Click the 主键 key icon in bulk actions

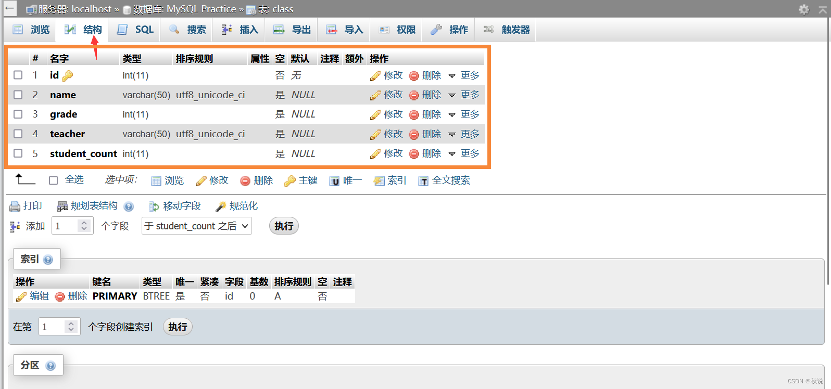[x=289, y=181]
